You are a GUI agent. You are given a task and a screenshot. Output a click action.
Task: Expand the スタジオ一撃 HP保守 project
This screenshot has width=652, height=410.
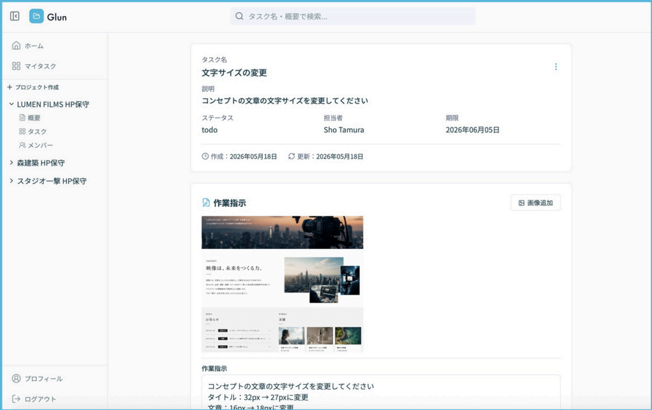tap(11, 181)
